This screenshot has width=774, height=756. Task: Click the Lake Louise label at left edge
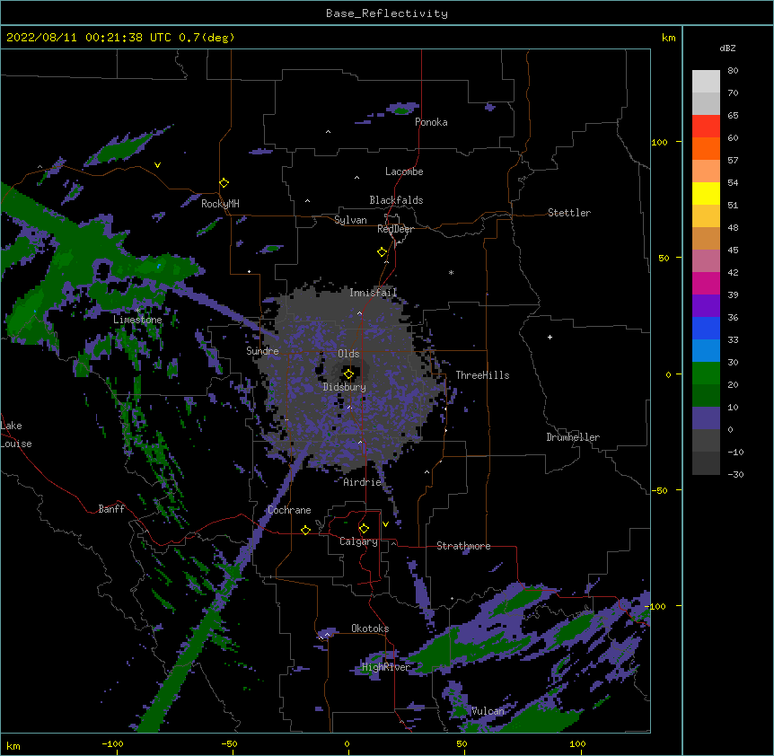[14, 435]
